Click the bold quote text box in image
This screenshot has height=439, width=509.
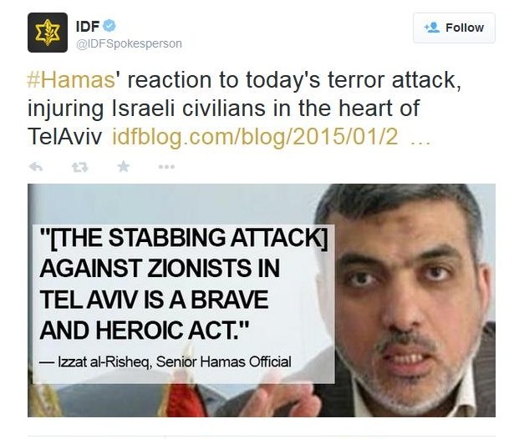tap(184, 284)
